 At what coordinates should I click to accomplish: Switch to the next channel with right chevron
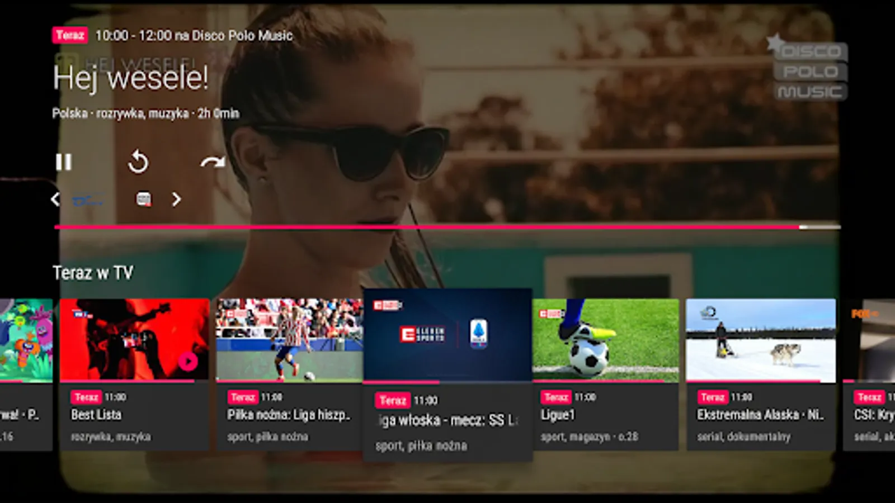pos(176,199)
